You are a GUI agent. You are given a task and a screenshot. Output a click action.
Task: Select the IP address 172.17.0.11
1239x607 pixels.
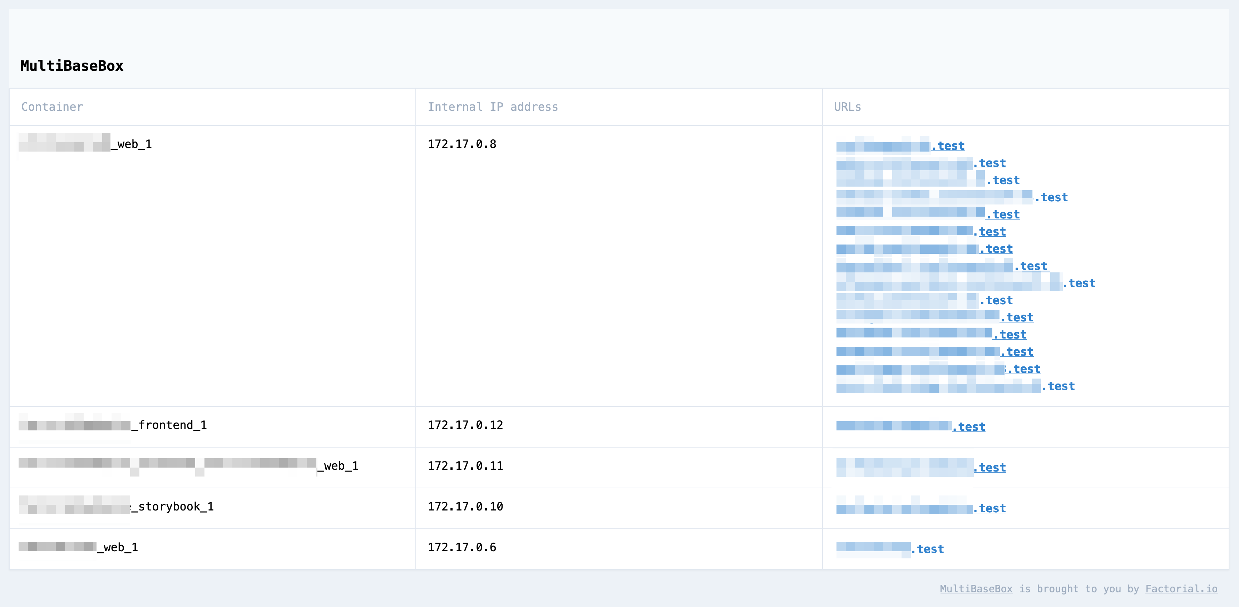[465, 465]
